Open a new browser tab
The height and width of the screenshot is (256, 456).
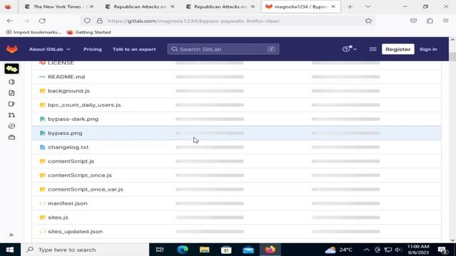click(x=350, y=6)
